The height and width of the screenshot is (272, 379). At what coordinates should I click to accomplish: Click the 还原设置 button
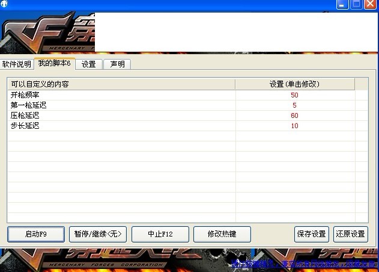[x=351, y=234]
